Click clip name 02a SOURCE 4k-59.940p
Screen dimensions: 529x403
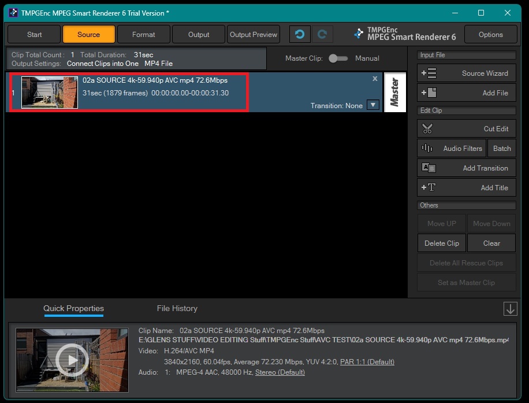coord(155,80)
